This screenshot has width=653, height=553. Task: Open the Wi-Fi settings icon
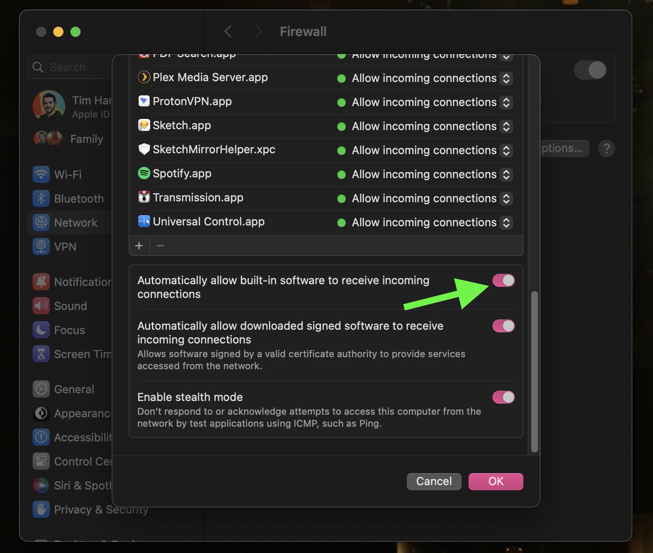coord(41,174)
